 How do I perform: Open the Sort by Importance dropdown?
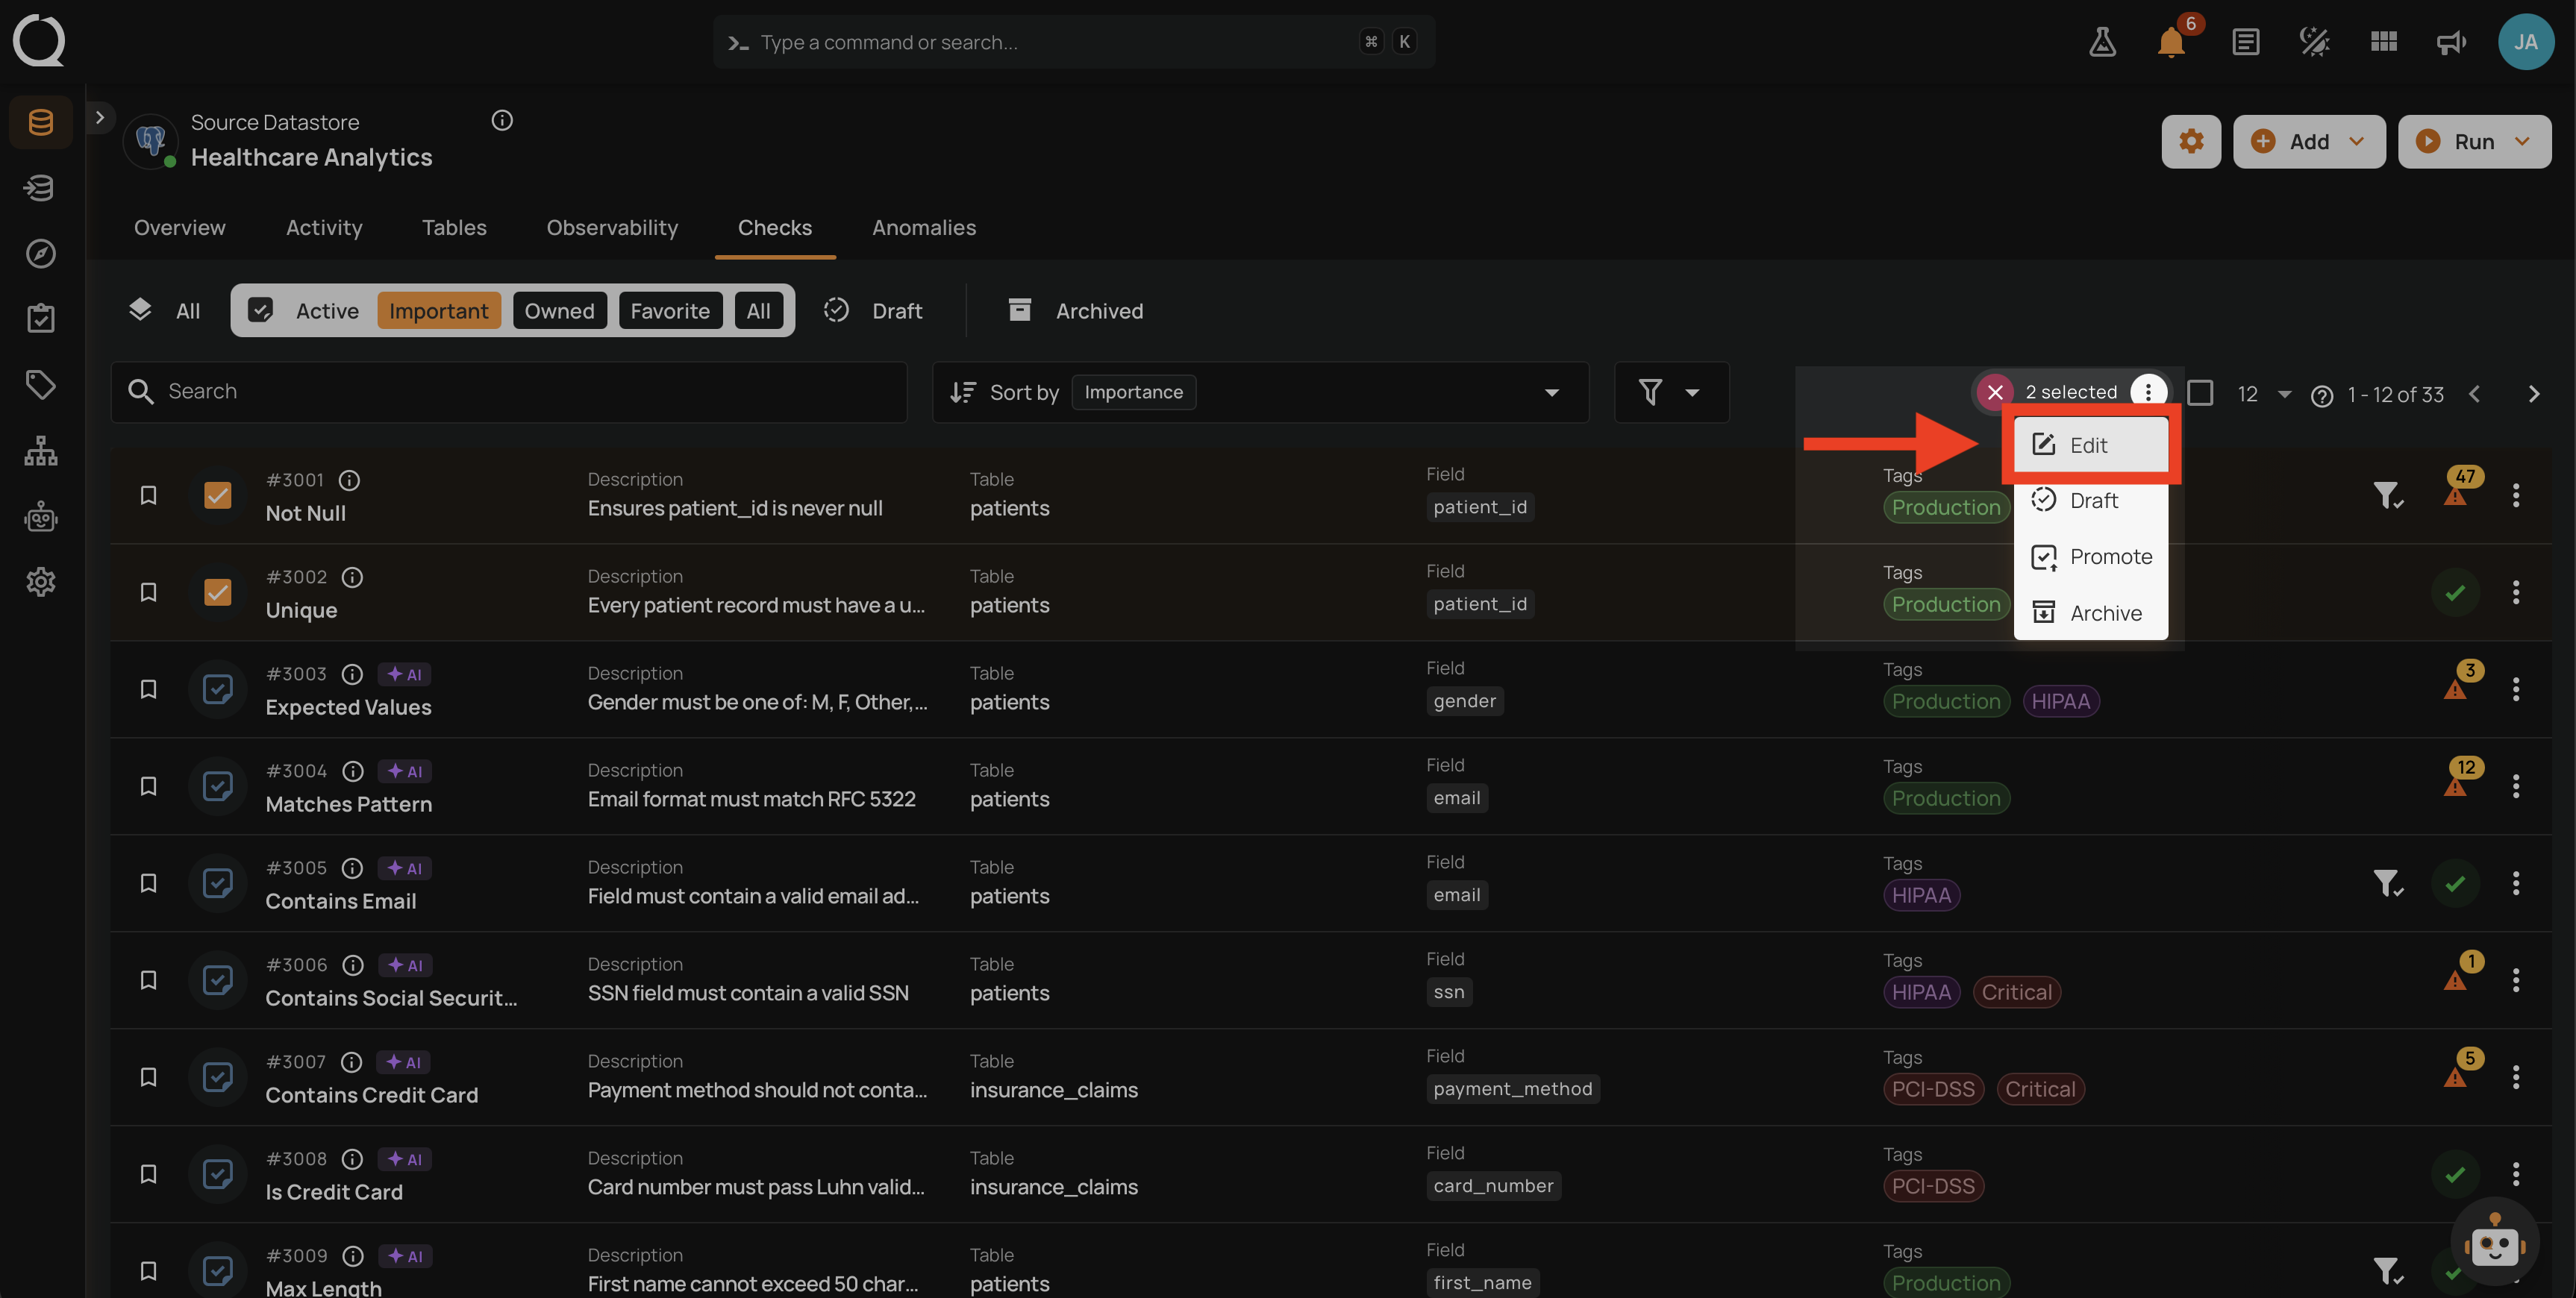[1260, 392]
